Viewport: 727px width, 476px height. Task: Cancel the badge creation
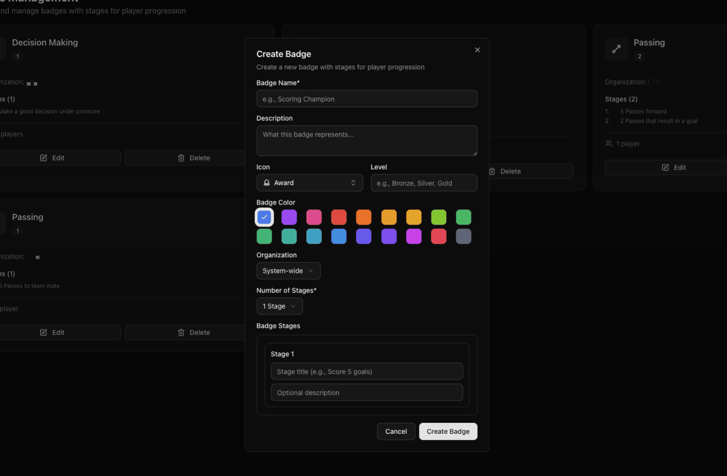(396, 432)
